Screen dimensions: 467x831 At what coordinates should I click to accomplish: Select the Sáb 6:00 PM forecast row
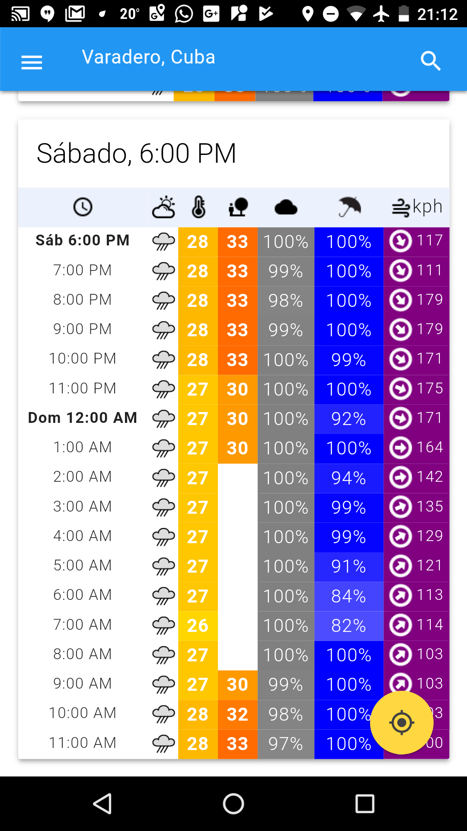(x=233, y=242)
